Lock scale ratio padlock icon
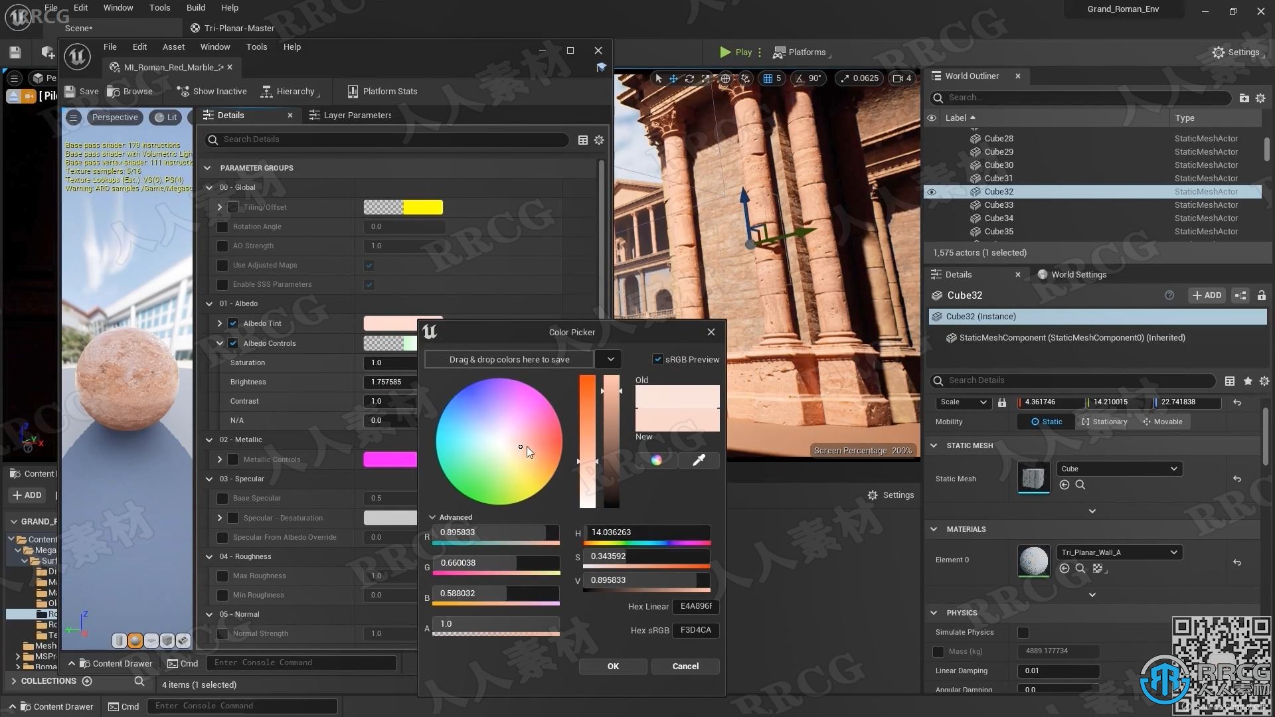Viewport: 1275px width, 717px height. coord(1002,402)
